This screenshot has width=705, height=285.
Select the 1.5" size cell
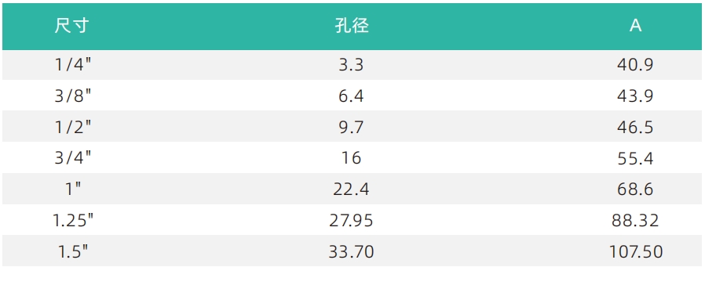point(73,252)
